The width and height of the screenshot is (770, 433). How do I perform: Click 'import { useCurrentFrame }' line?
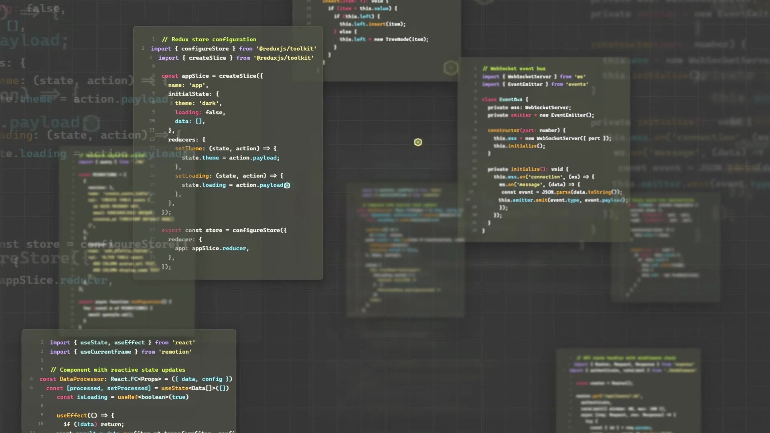click(121, 352)
